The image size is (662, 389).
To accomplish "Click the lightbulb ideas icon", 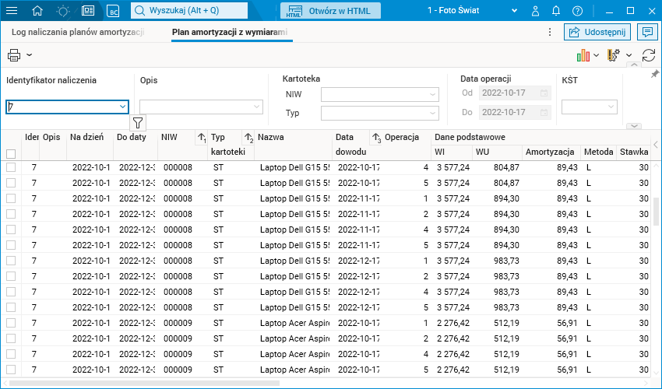I will pyautogui.click(x=63, y=11).
